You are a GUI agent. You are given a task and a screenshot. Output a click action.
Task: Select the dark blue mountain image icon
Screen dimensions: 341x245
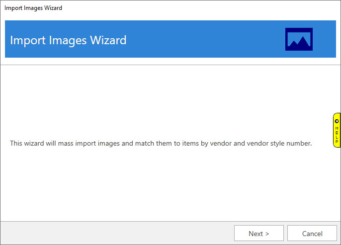click(299, 39)
